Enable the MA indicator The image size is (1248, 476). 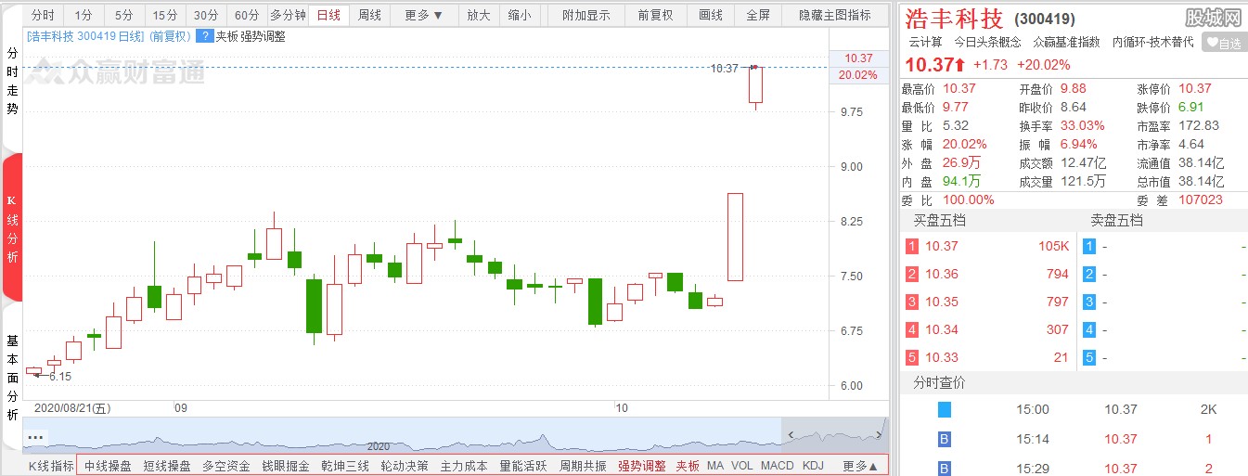(x=715, y=466)
